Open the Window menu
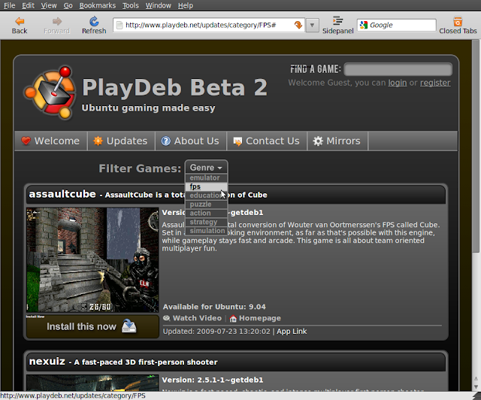The height and width of the screenshot is (400, 481). [x=159, y=5]
